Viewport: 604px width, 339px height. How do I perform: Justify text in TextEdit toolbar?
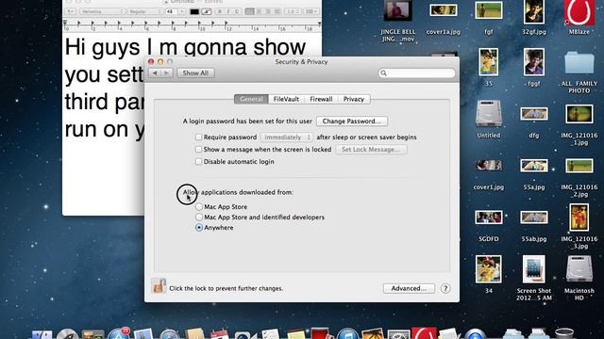[x=277, y=11]
